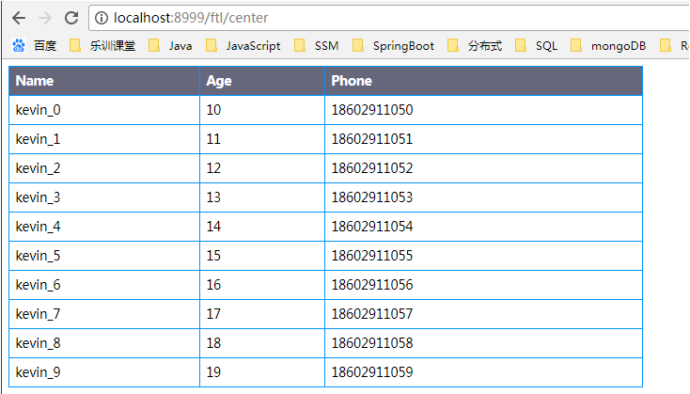Click the browser forward arrow
690x394 pixels.
tap(44, 18)
